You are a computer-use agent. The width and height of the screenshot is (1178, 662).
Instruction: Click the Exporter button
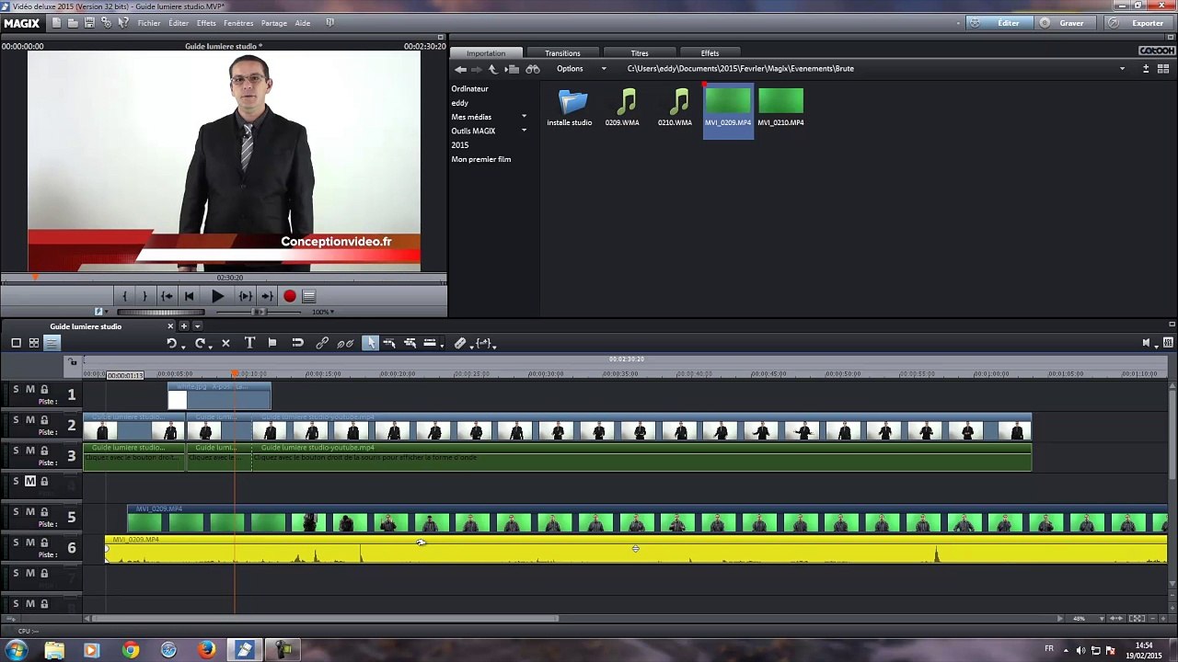click(1139, 23)
